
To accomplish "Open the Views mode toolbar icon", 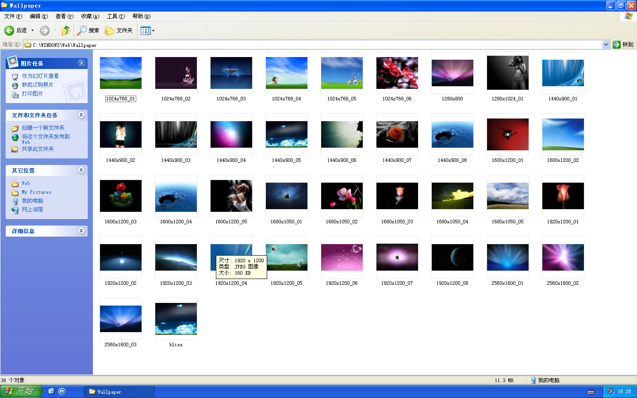I will 146,31.
